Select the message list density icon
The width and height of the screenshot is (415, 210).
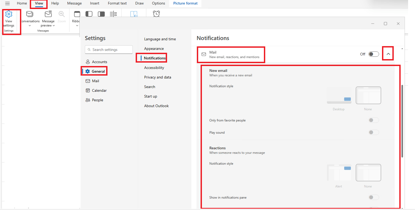point(113,14)
